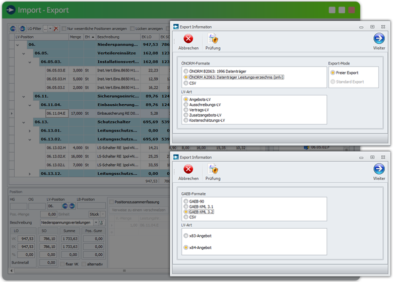Click the blue down arrow beside LV-Position field

pos(72,206)
